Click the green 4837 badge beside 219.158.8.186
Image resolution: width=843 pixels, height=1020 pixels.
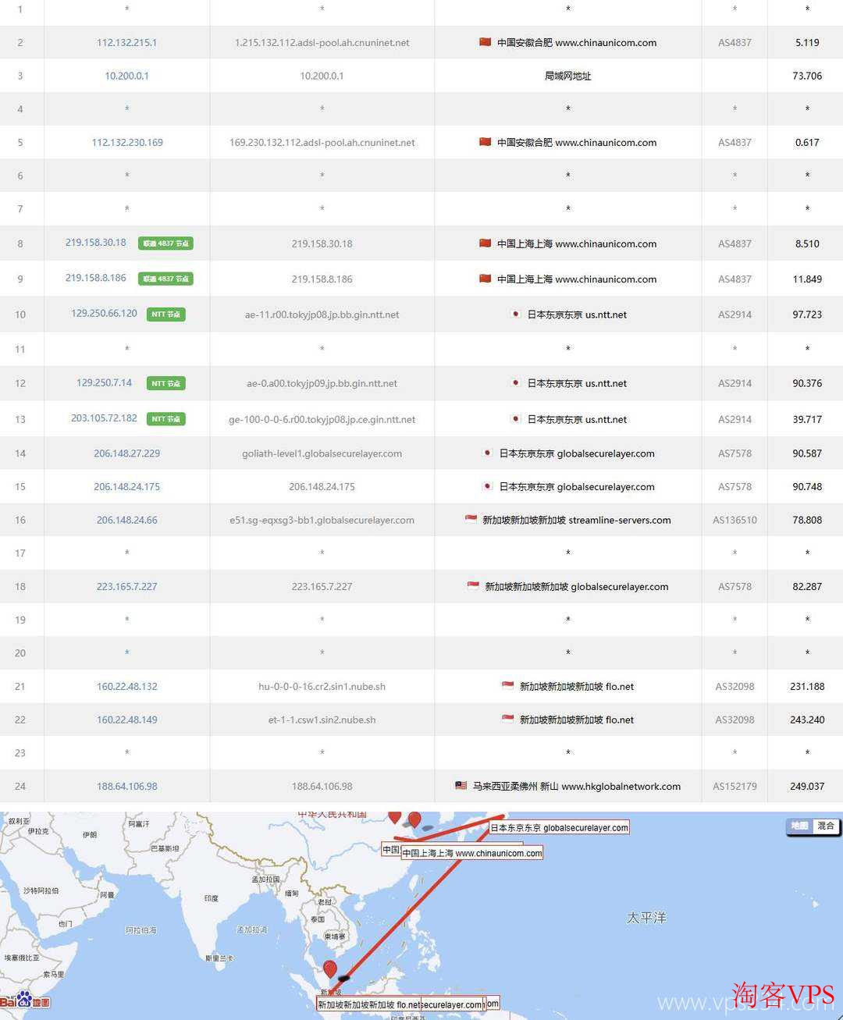coord(165,279)
